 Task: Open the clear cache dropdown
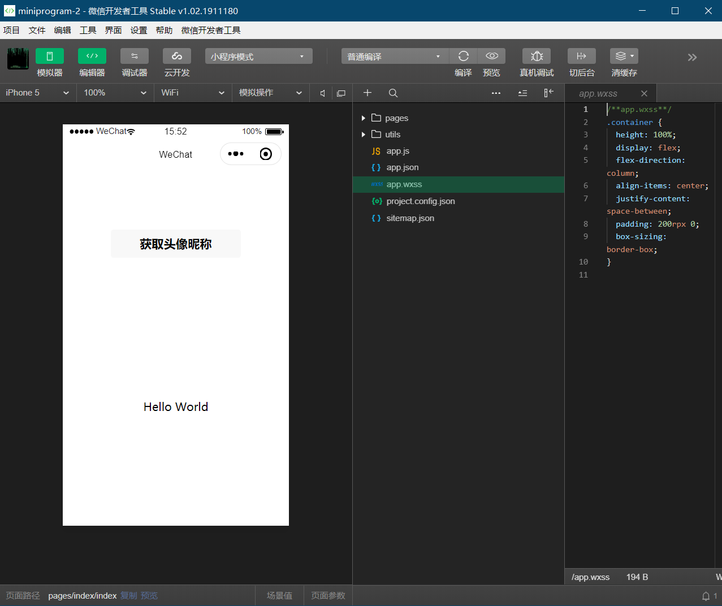pyautogui.click(x=624, y=56)
